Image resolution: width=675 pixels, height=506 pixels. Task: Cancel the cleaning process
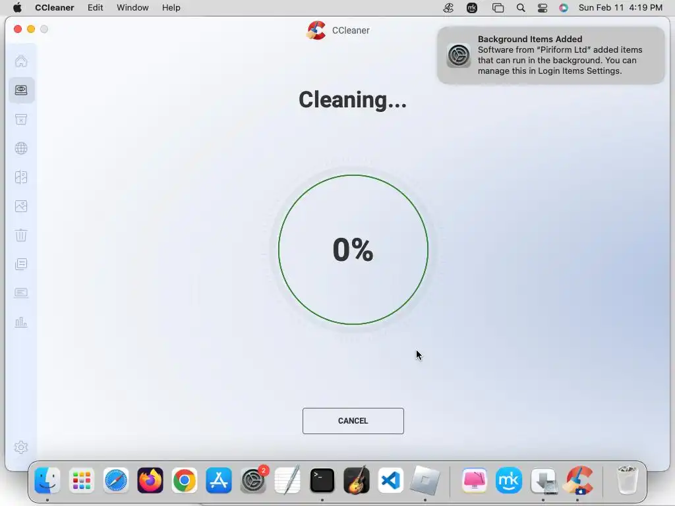tap(353, 421)
